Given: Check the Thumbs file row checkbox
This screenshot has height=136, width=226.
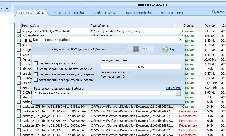Looking at the screenshot, I should click(x=19, y=69).
